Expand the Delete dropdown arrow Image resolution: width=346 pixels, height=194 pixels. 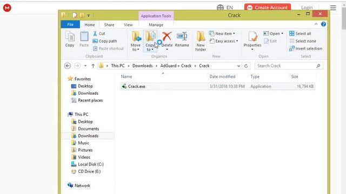click(167, 50)
